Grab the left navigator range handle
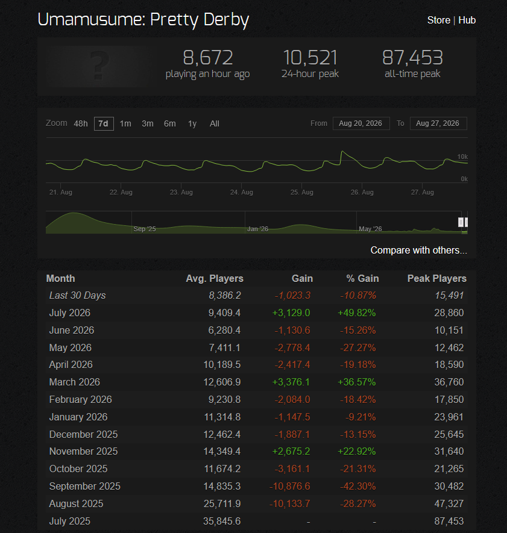This screenshot has height=533, width=507. (461, 222)
